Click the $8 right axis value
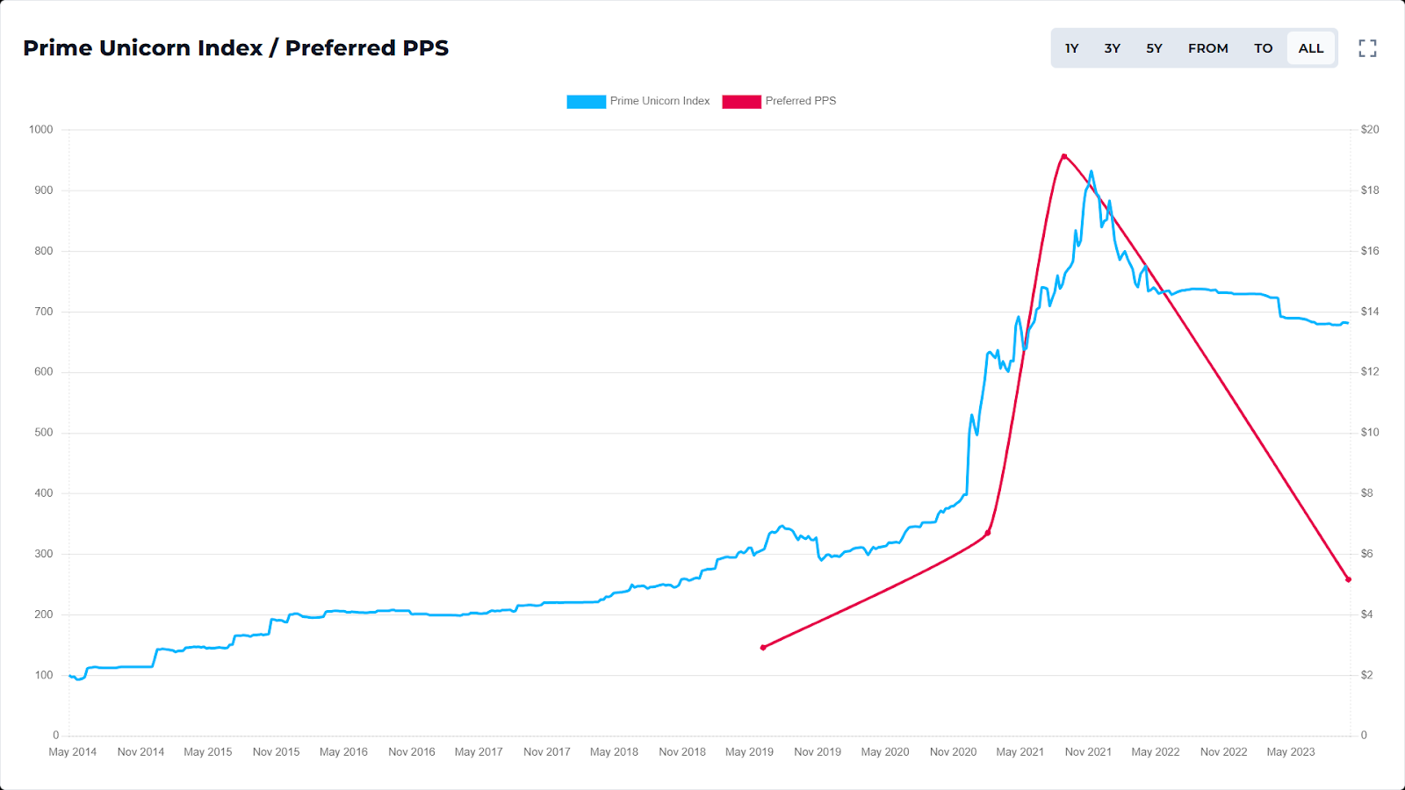1405x790 pixels. click(1367, 493)
